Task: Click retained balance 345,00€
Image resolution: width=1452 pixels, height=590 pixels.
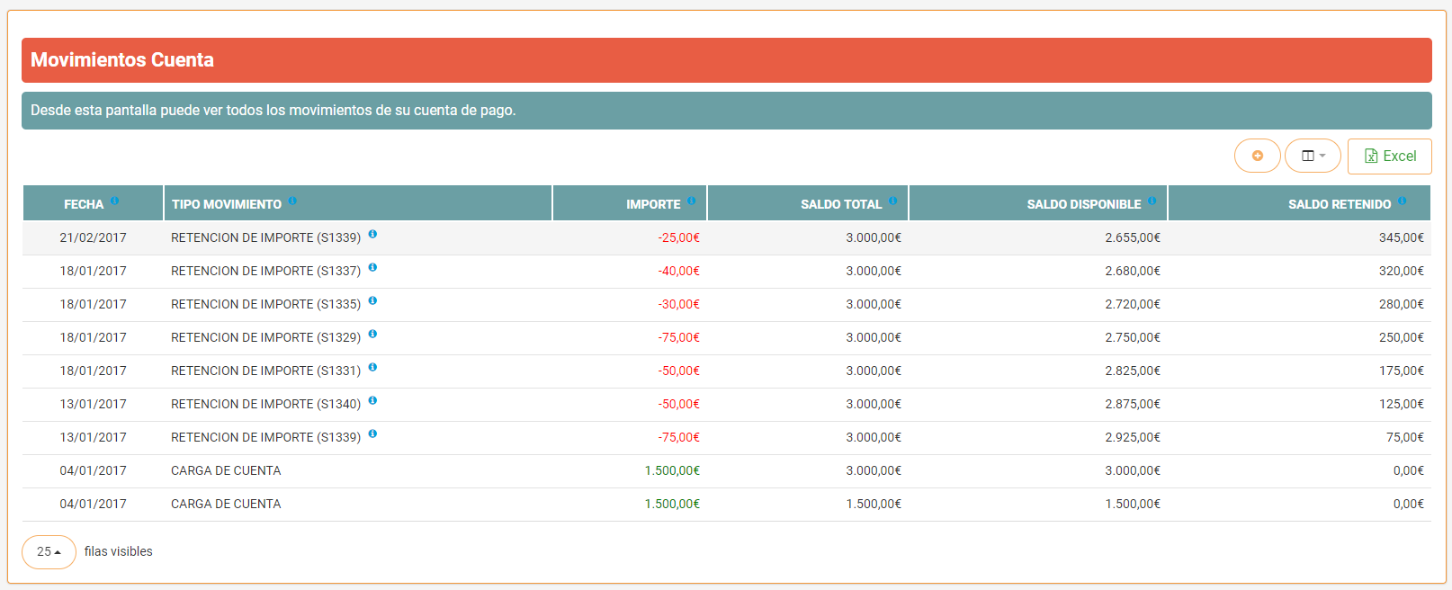Action: click(1402, 237)
